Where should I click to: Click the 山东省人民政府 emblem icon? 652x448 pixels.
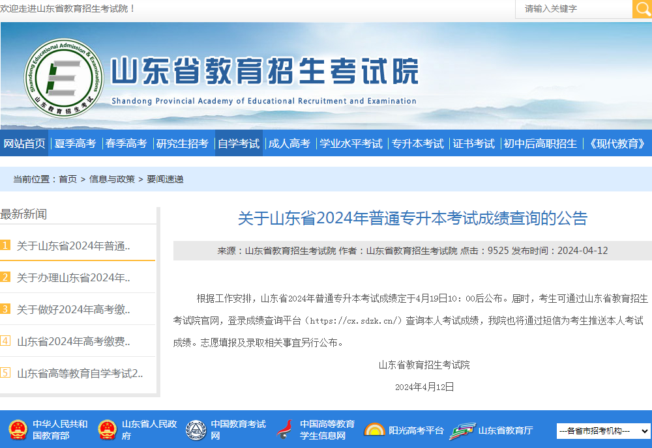pyautogui.click(x=107, y=430)
